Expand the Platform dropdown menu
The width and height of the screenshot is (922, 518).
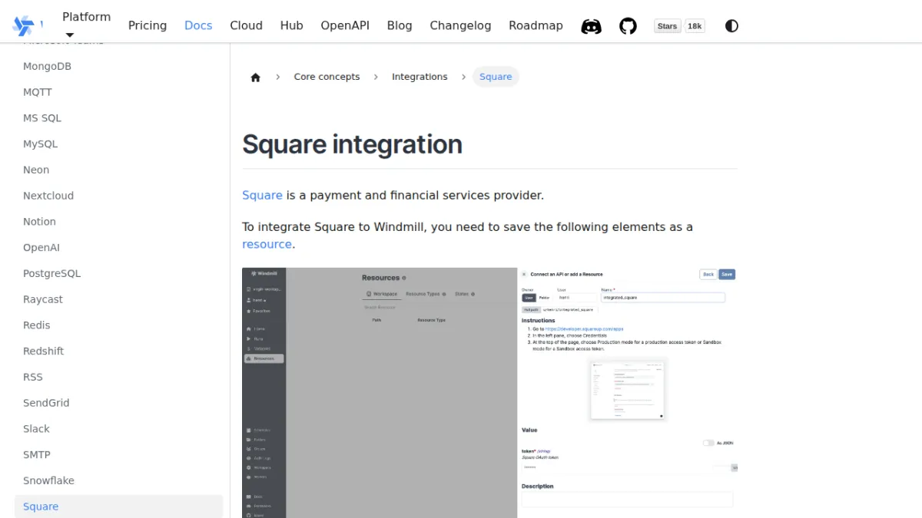86,25
